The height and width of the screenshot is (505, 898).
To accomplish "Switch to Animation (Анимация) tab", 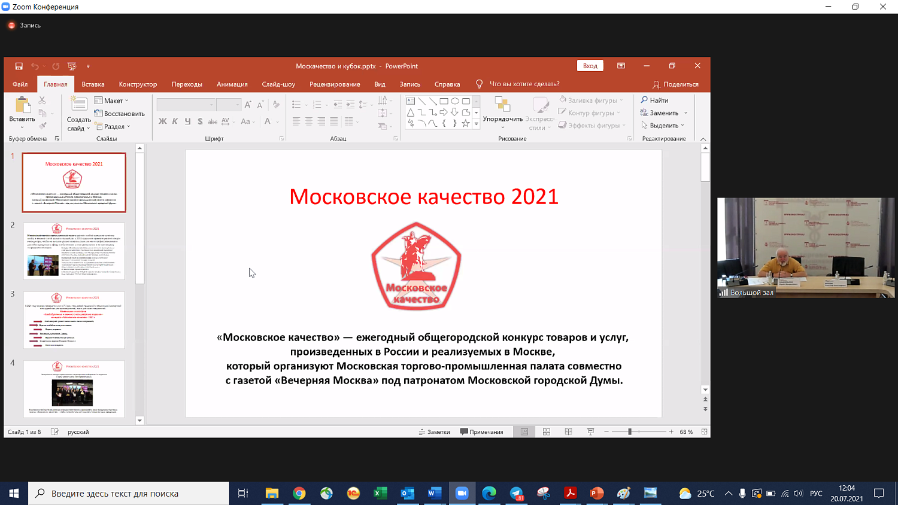I will (232, 84).
